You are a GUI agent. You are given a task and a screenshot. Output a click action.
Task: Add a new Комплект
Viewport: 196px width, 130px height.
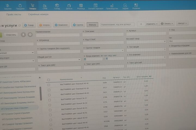click(61, 25)
